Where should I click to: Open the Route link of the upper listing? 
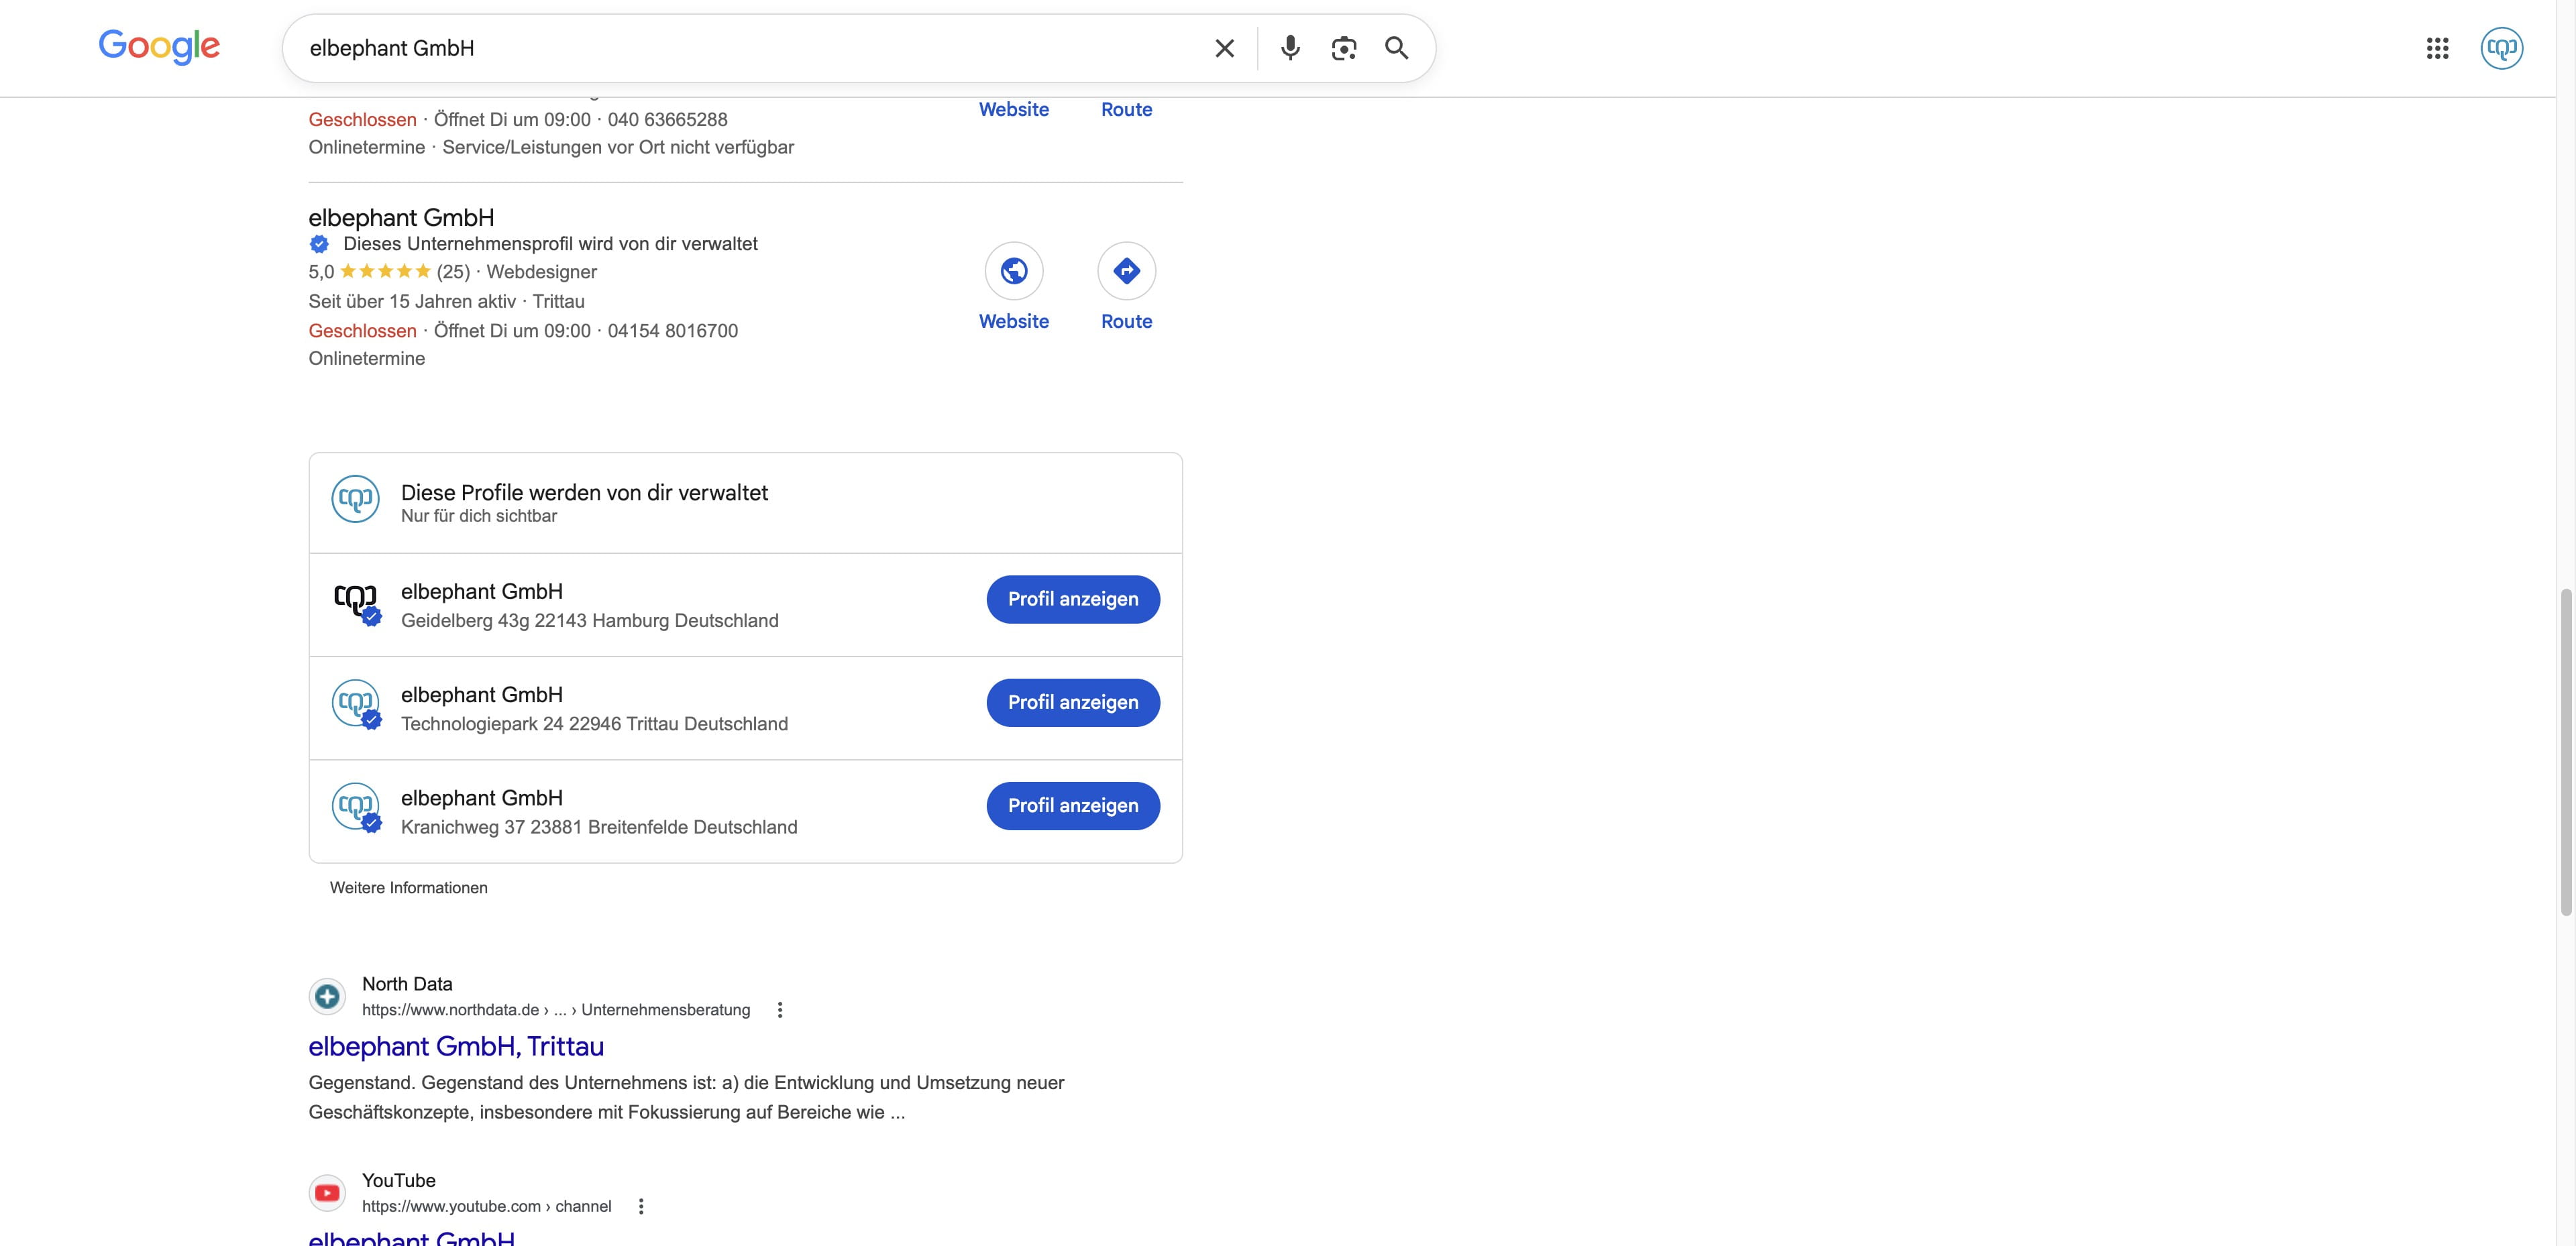coord(1127,109)
